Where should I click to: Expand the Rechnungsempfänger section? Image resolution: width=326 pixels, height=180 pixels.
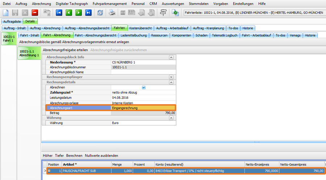coord(171,77)
